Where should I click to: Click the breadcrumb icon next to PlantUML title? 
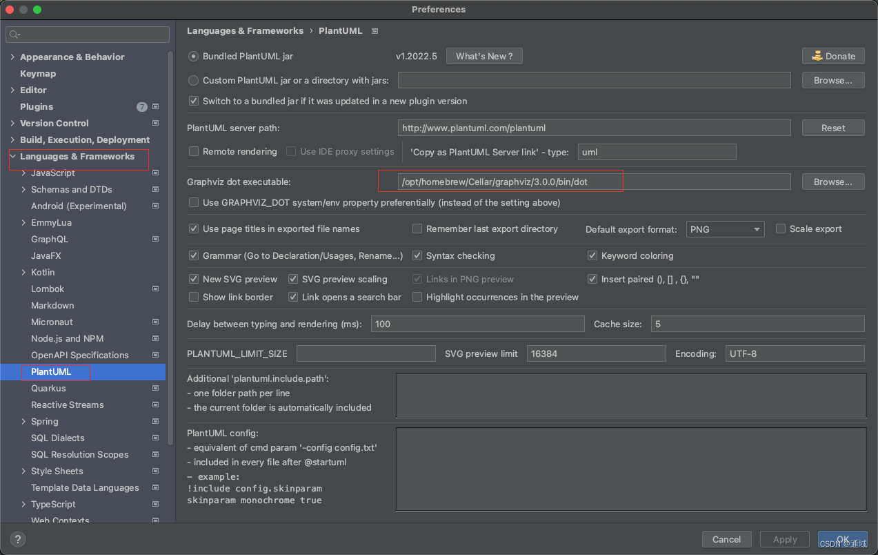375,31
